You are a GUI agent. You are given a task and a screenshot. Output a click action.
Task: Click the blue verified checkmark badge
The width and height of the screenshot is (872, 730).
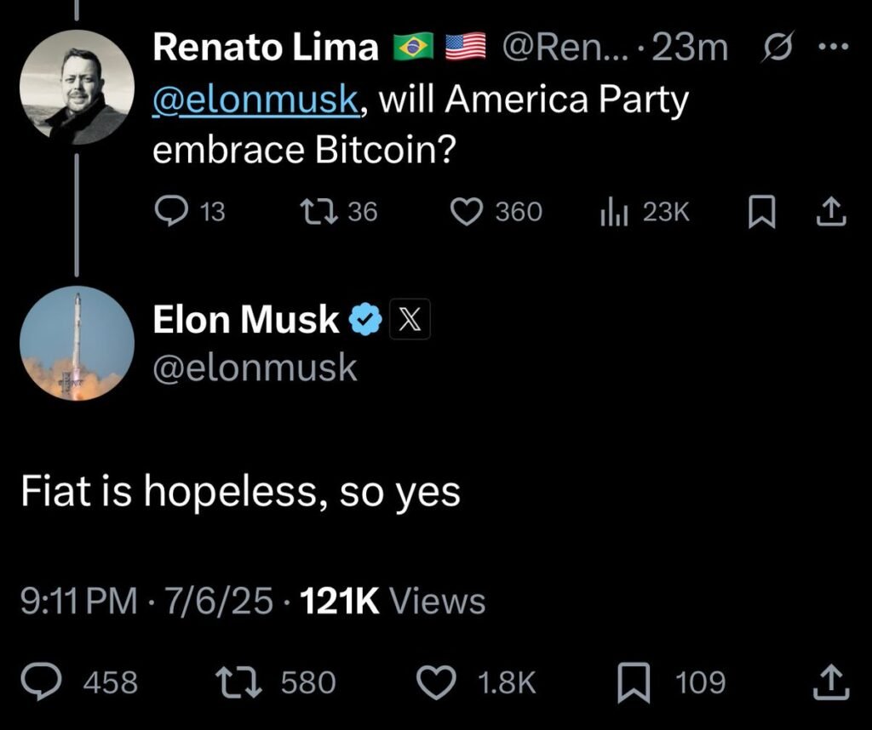point(364,319)
